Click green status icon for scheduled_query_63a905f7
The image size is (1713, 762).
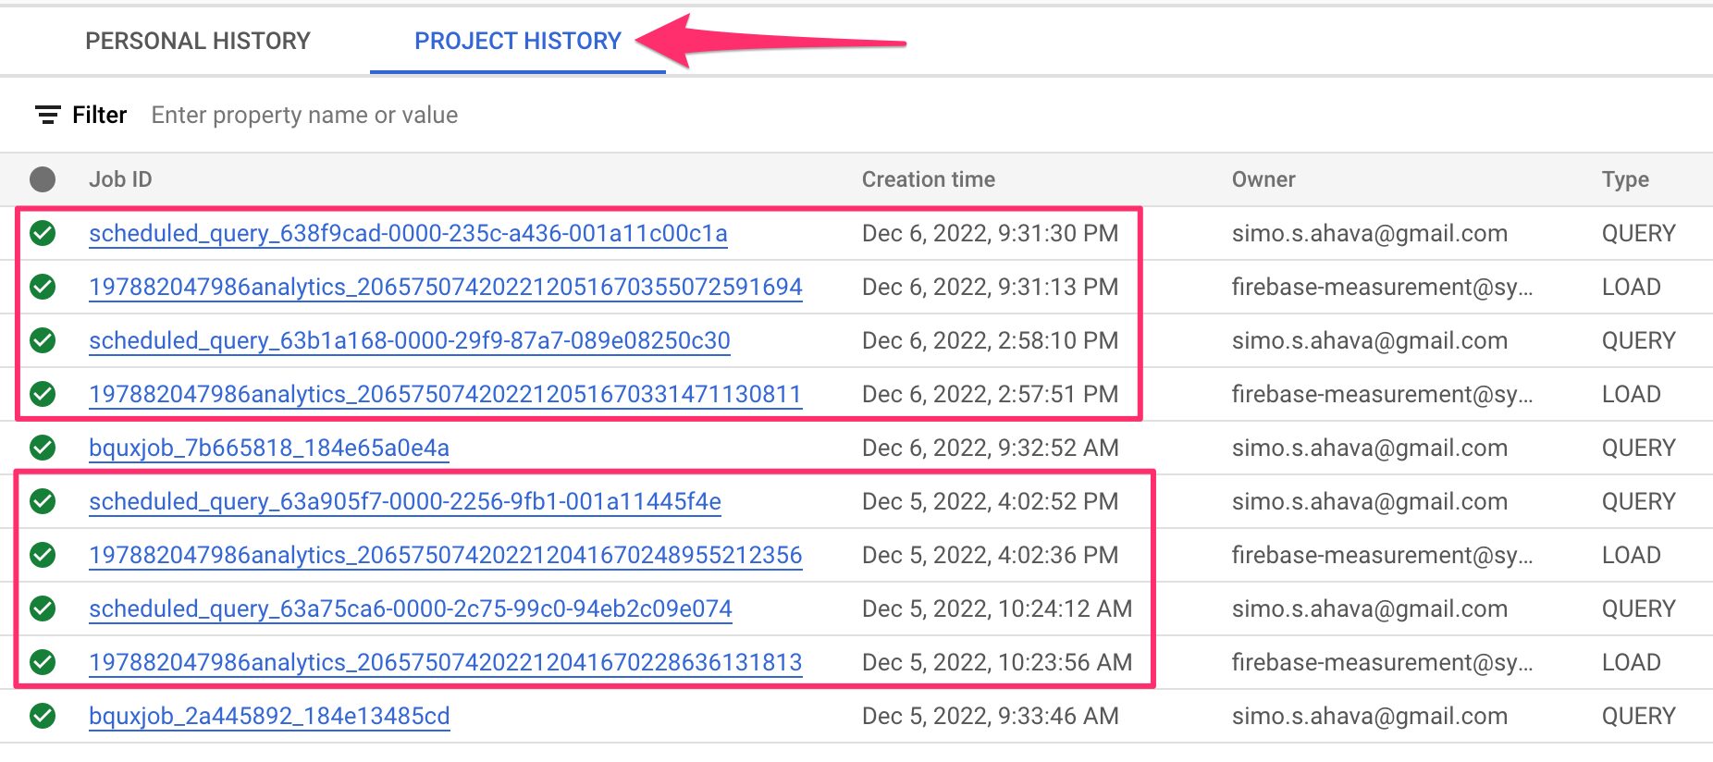[x=43, y=501]
